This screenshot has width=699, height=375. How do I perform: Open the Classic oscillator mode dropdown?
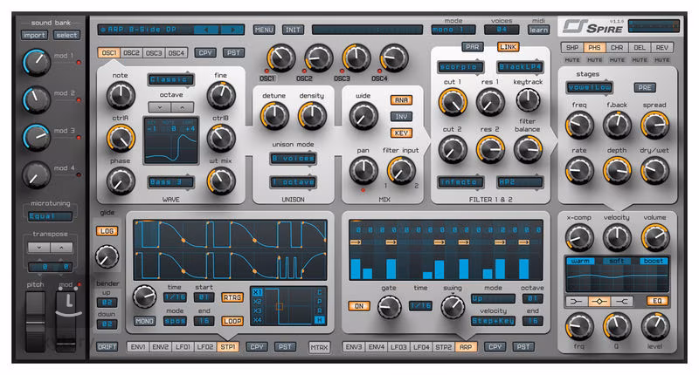coord(170,79)
